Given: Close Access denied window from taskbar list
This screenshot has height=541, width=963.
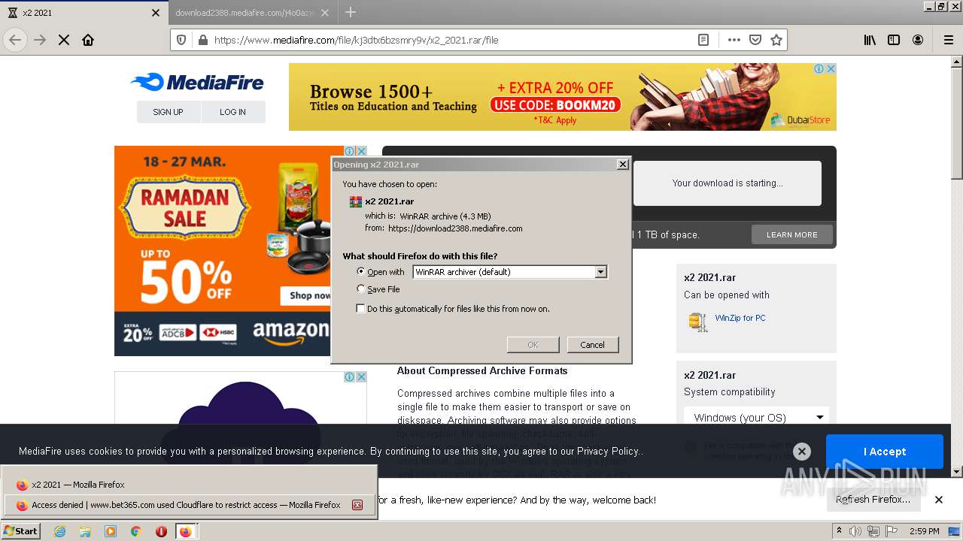Looking at the screenshot, I should pyautogui.click(x=358, y=505).
